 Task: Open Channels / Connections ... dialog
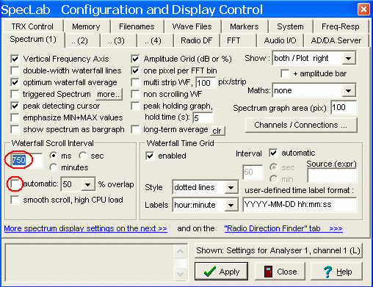pos(301,125)
